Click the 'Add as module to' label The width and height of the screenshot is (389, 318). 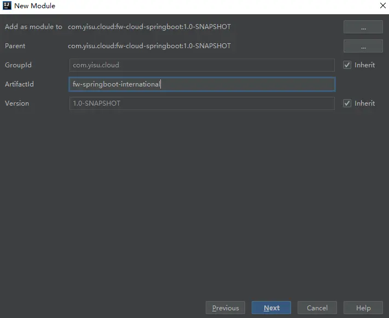(33, 27)
